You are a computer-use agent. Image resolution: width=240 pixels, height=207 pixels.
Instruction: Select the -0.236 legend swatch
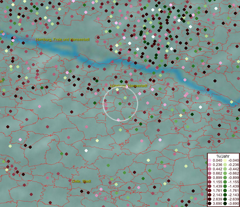point(225,165)
